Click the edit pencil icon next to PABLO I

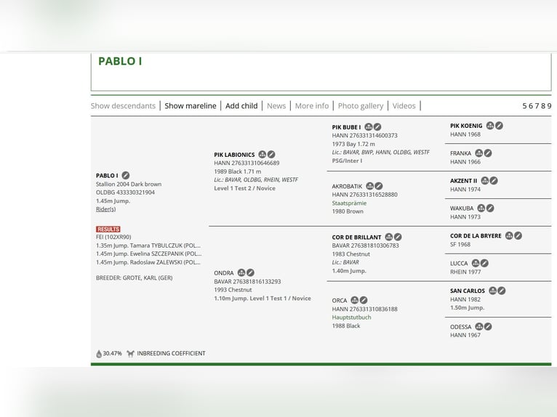(126, 175)
